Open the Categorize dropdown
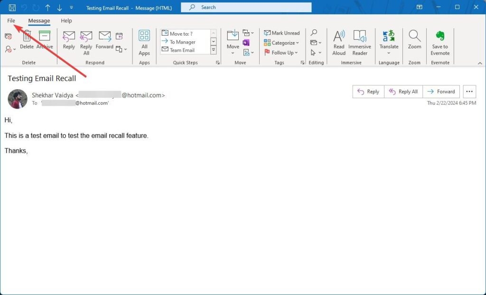This screenshot has height=295, width=486. click(x=281, y=43)
